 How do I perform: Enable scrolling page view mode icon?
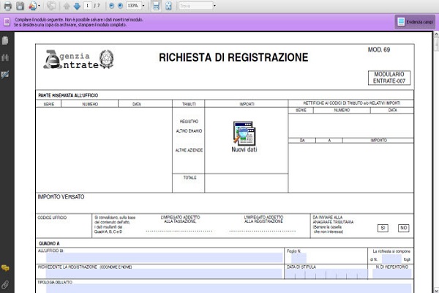coord(156,6)
